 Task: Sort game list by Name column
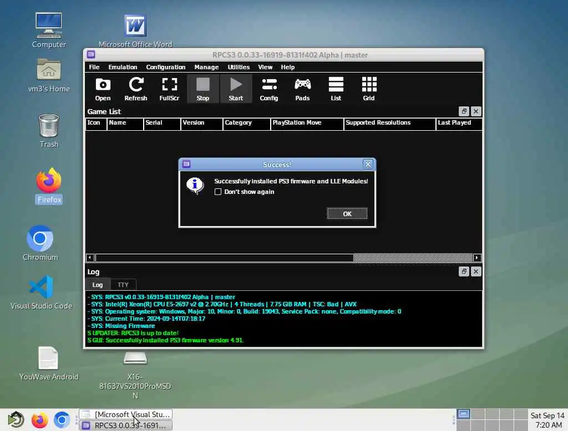point(125,123)
